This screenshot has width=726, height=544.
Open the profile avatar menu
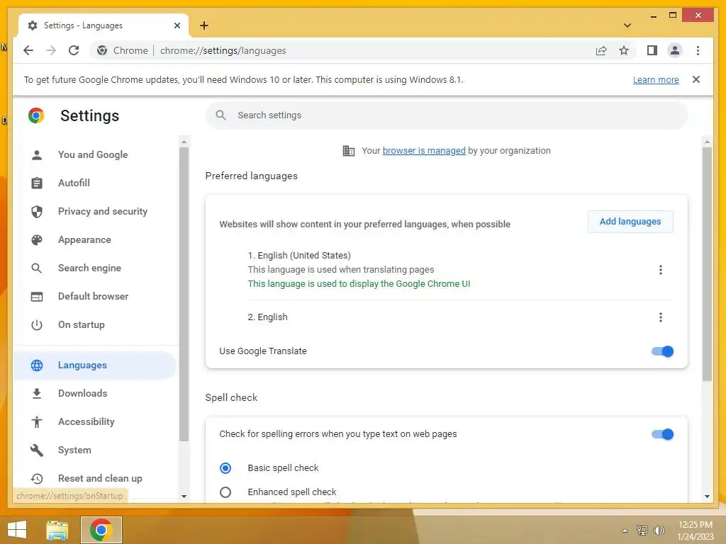[x=675, y=50]
